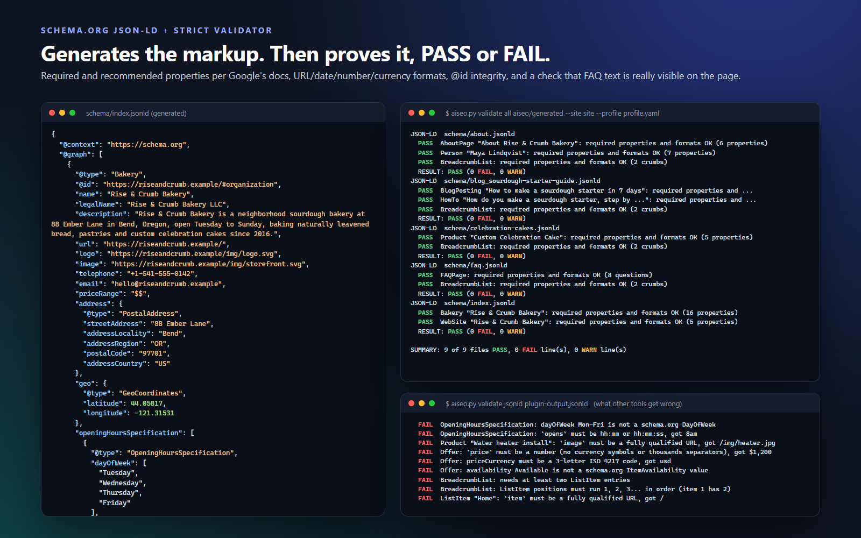
Task: Click red dot in schema/index.jsonld window
Action: tap(52, 113)
